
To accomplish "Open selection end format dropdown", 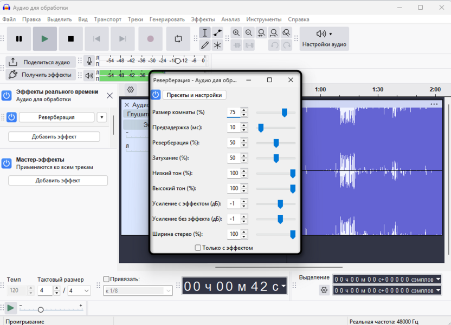I will pos(438,290).
